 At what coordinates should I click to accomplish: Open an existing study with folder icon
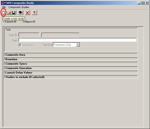tap(9, 12)
